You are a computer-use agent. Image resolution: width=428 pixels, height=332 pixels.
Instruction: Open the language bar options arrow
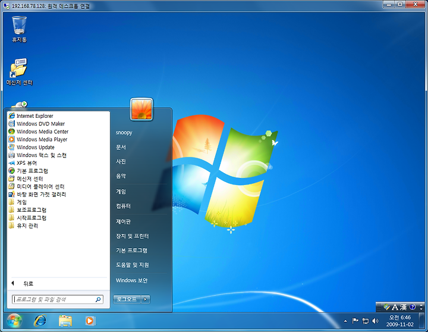[x=421, y=308]
